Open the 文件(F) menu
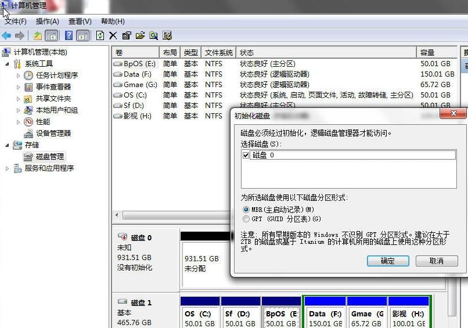The image size is (468, 328). pos(16,21)
